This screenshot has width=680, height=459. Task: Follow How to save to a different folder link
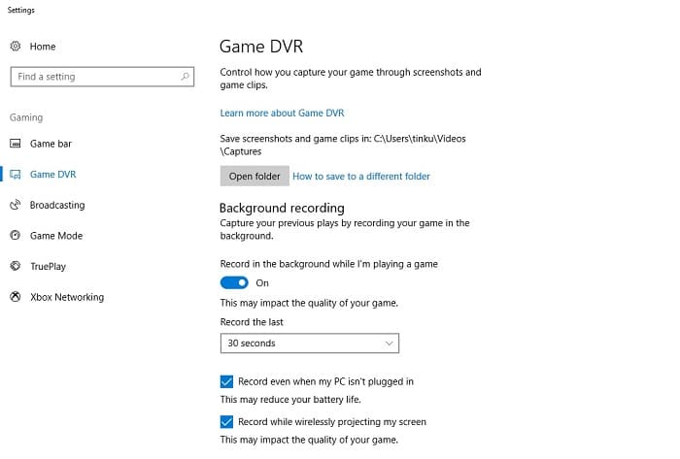[361, 177]
